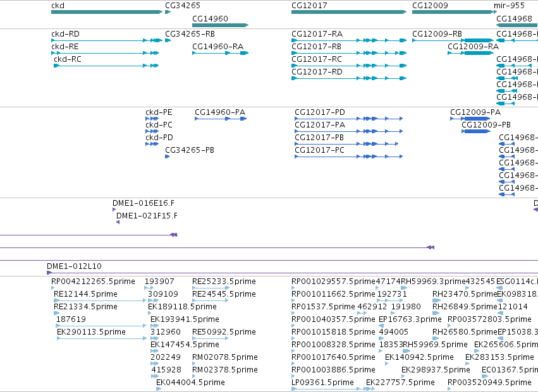Open EST EK044004.5prime
The height and width of the screenshot is (392, 538).
[190, 383]
